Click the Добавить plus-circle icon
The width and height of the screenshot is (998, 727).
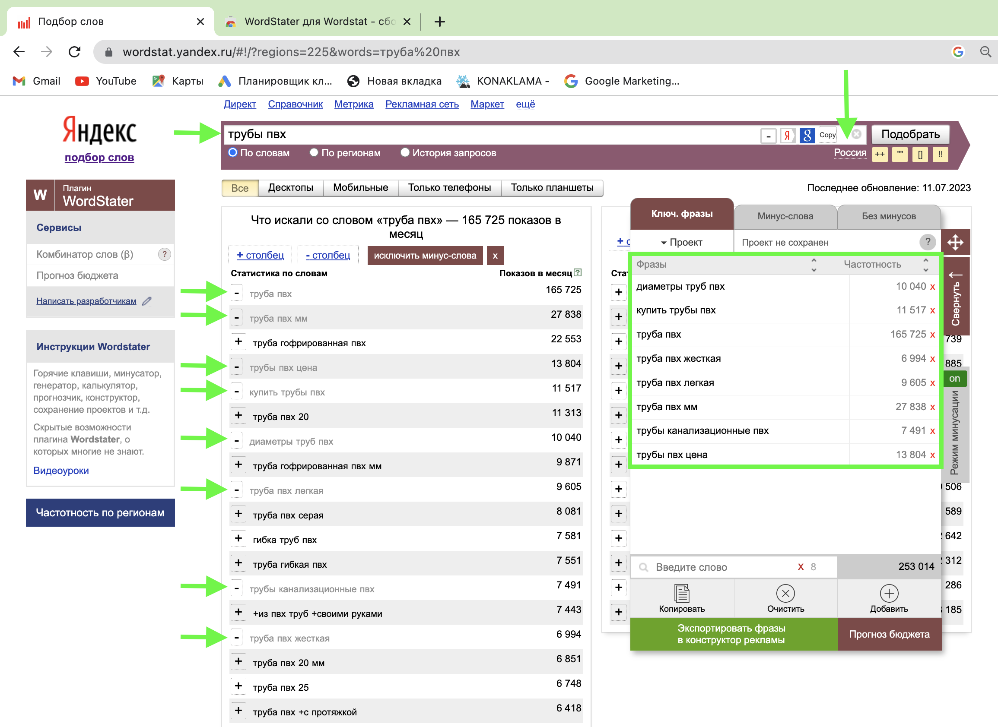tap(889, 593)
